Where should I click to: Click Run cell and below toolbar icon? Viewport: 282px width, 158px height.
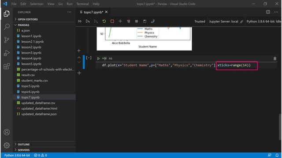pos(96,22)
